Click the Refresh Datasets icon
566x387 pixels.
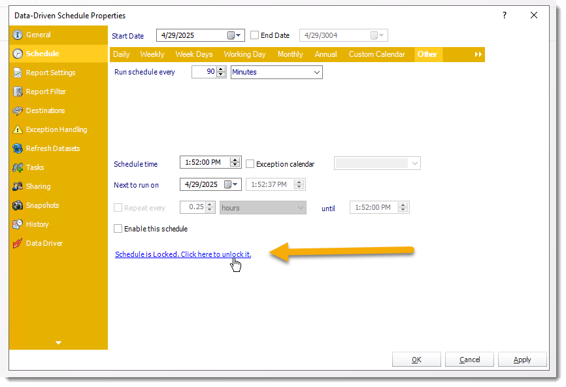(x=18, y=148)
